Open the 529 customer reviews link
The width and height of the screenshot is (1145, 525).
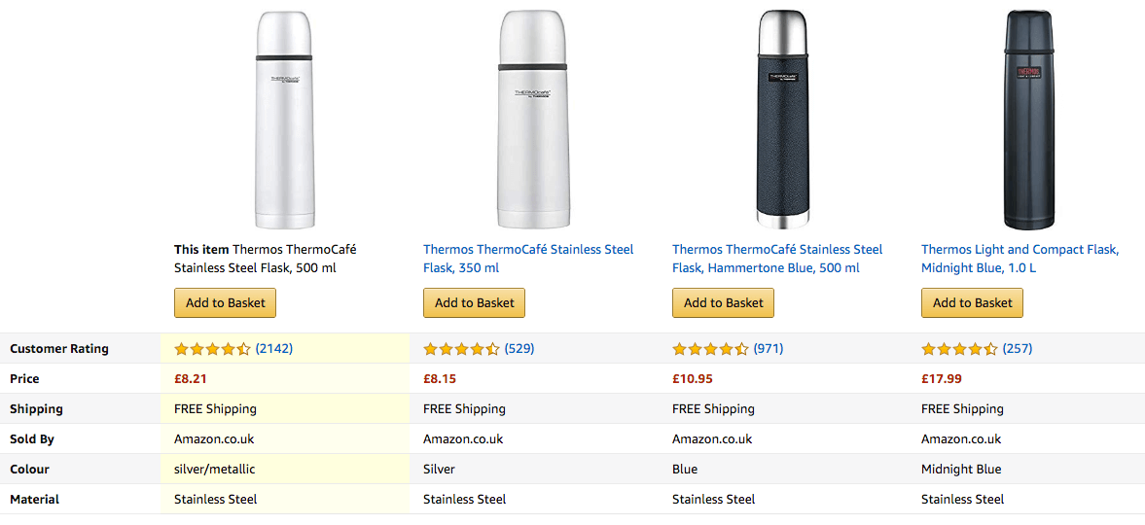[519, 348]
